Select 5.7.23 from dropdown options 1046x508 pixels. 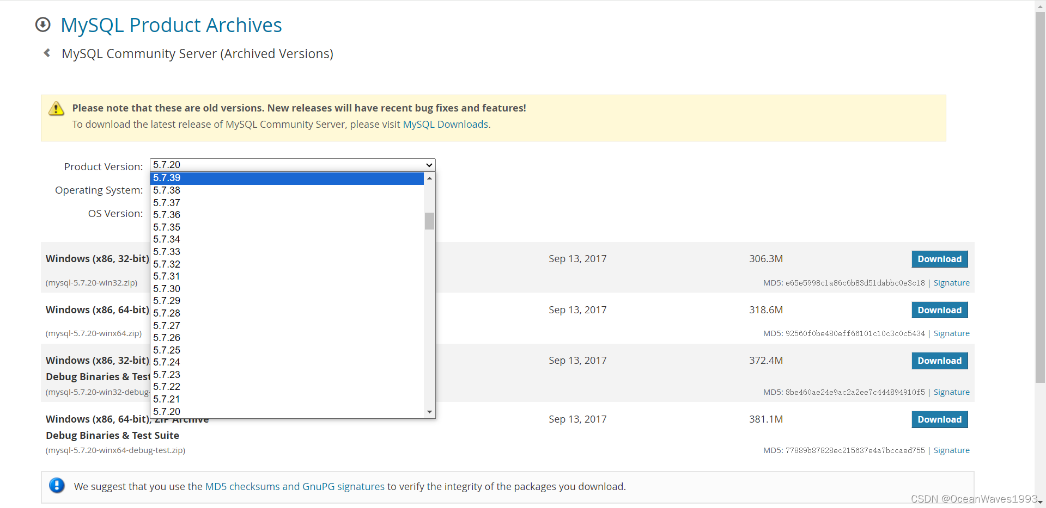287,375
